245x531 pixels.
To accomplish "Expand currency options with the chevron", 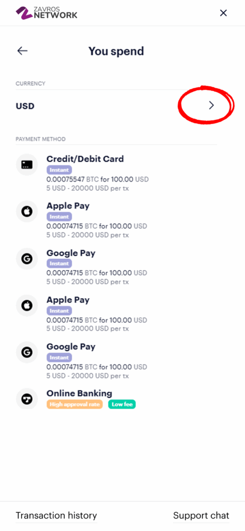I will coord(211,105).
